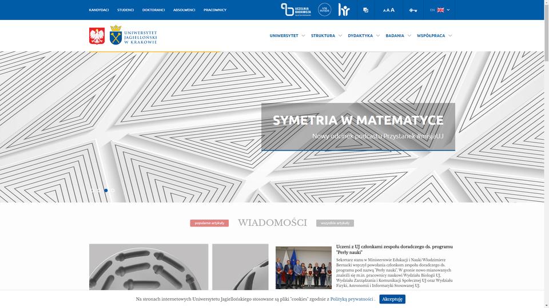Expand the Struktura menu
The height and width of the screenshot is (308, 549).
click(x=327, y=35)
